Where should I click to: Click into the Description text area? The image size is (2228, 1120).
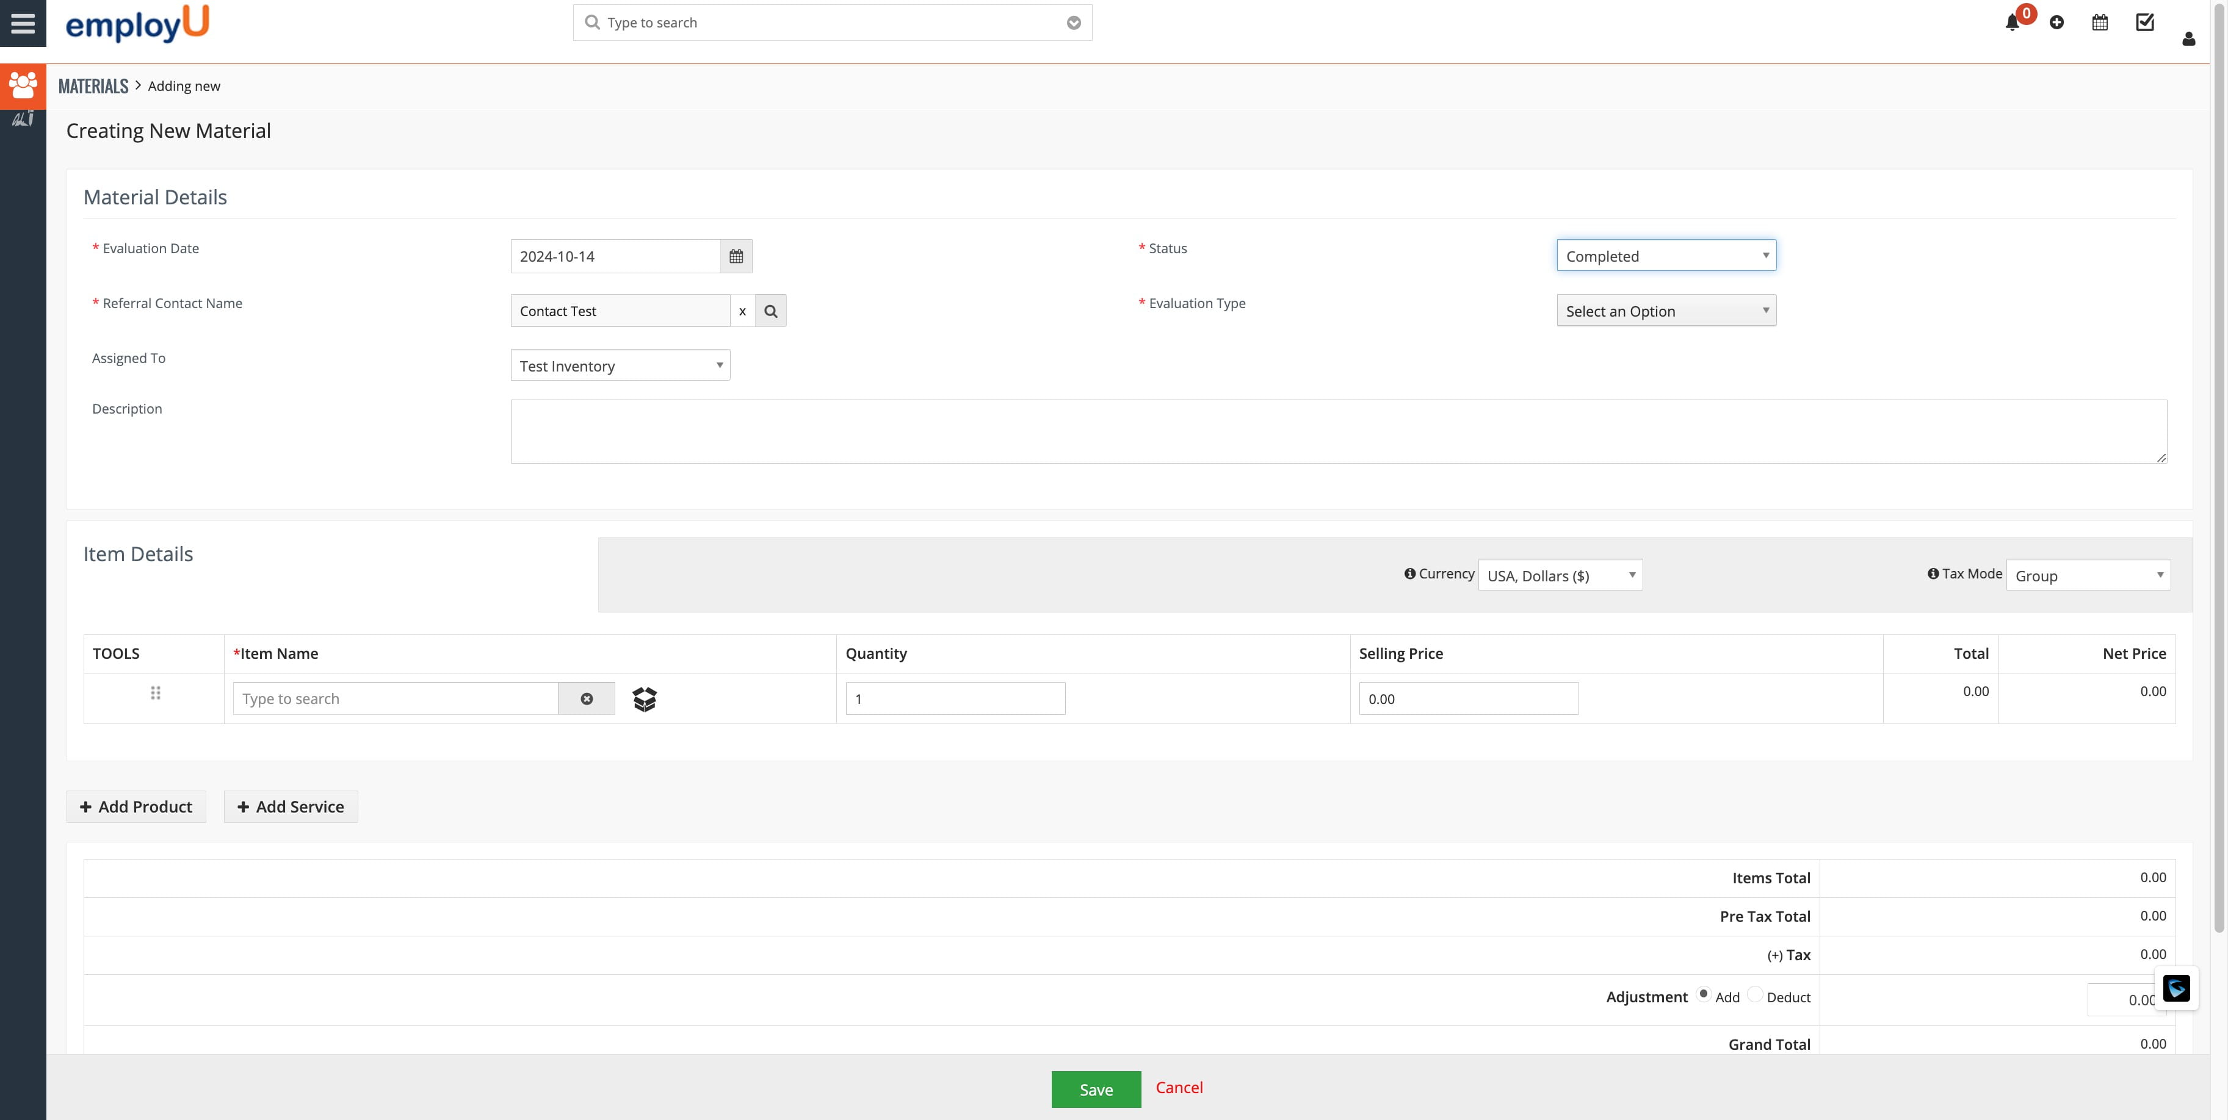[1337, 431]
